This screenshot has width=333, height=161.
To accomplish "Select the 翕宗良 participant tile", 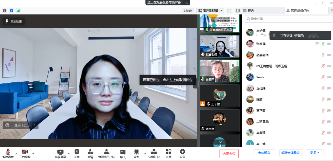I will [220, 121].
